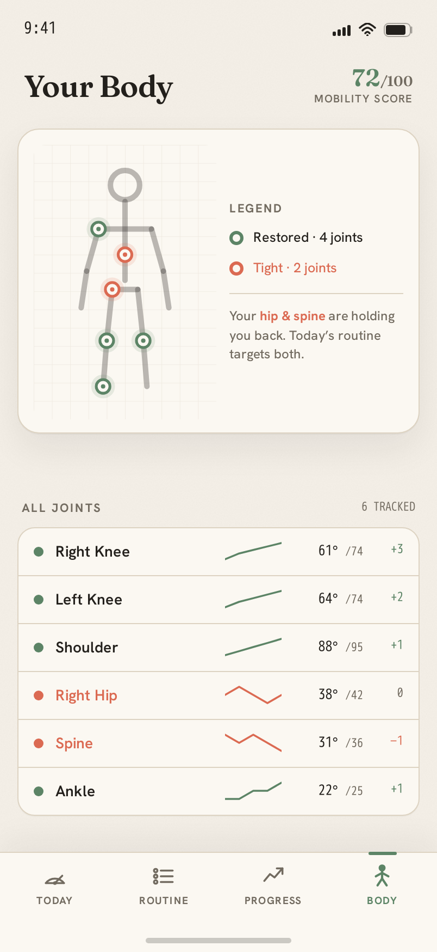Click the green Restored legend swatch

point(236,238)
